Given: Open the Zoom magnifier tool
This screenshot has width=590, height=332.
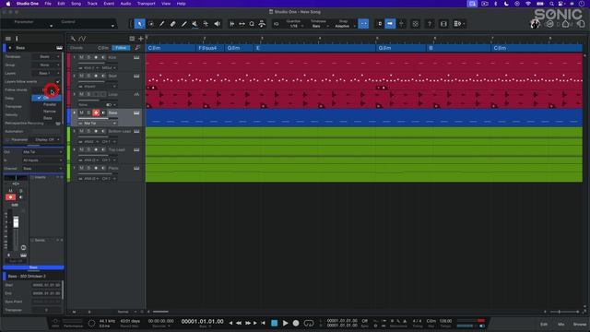Looking at the screenshot, I should point(252,24).
